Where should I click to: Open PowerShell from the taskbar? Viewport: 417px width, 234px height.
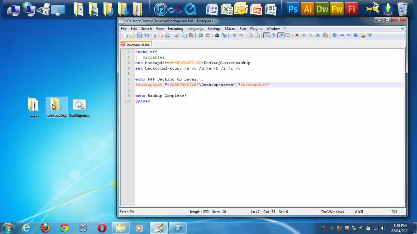click(178, 228)
